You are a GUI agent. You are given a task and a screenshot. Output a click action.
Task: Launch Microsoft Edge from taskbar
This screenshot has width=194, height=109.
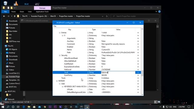[x=24, y=107]
